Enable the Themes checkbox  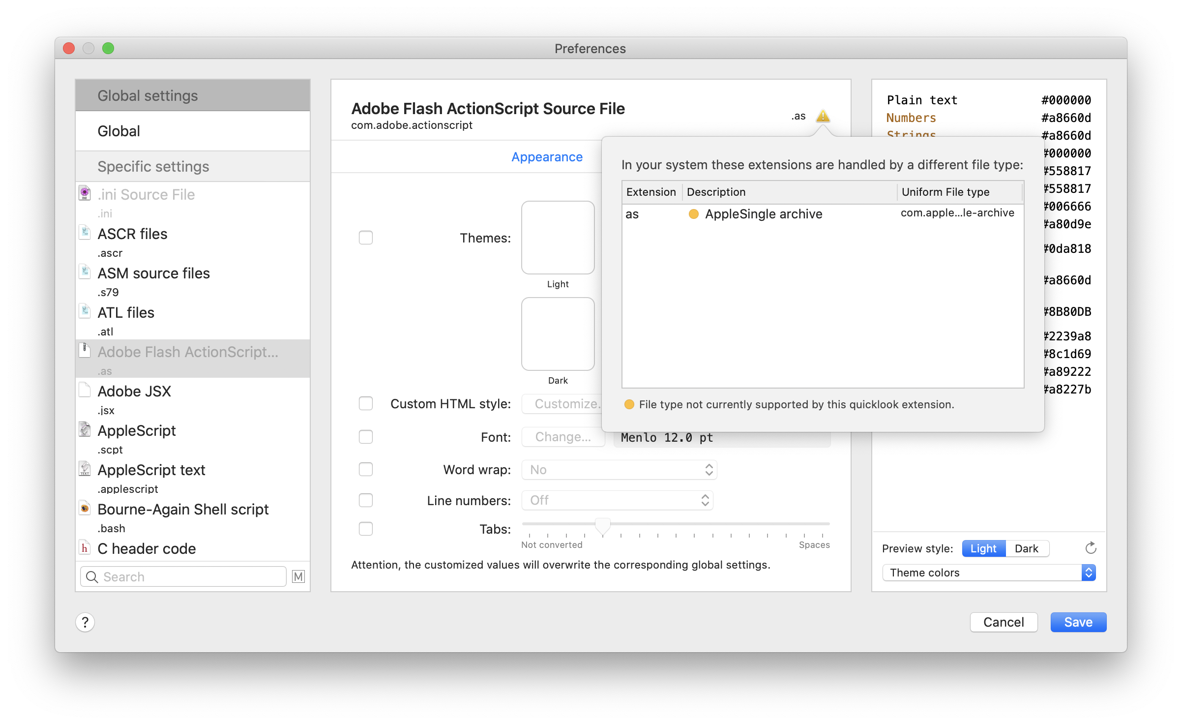pyautogui.click(x=366, y=238)
